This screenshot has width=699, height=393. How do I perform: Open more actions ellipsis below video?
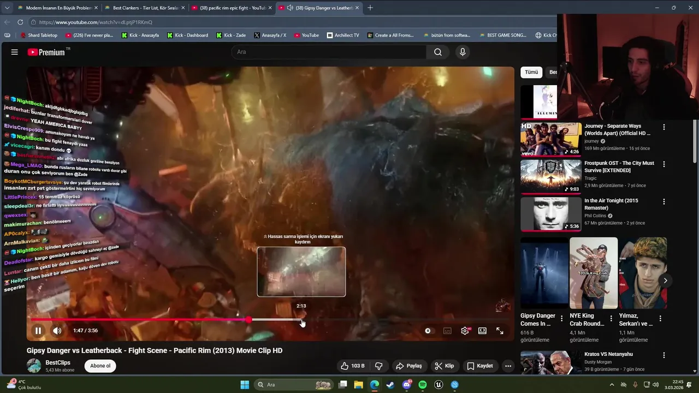tap(508, 366)
